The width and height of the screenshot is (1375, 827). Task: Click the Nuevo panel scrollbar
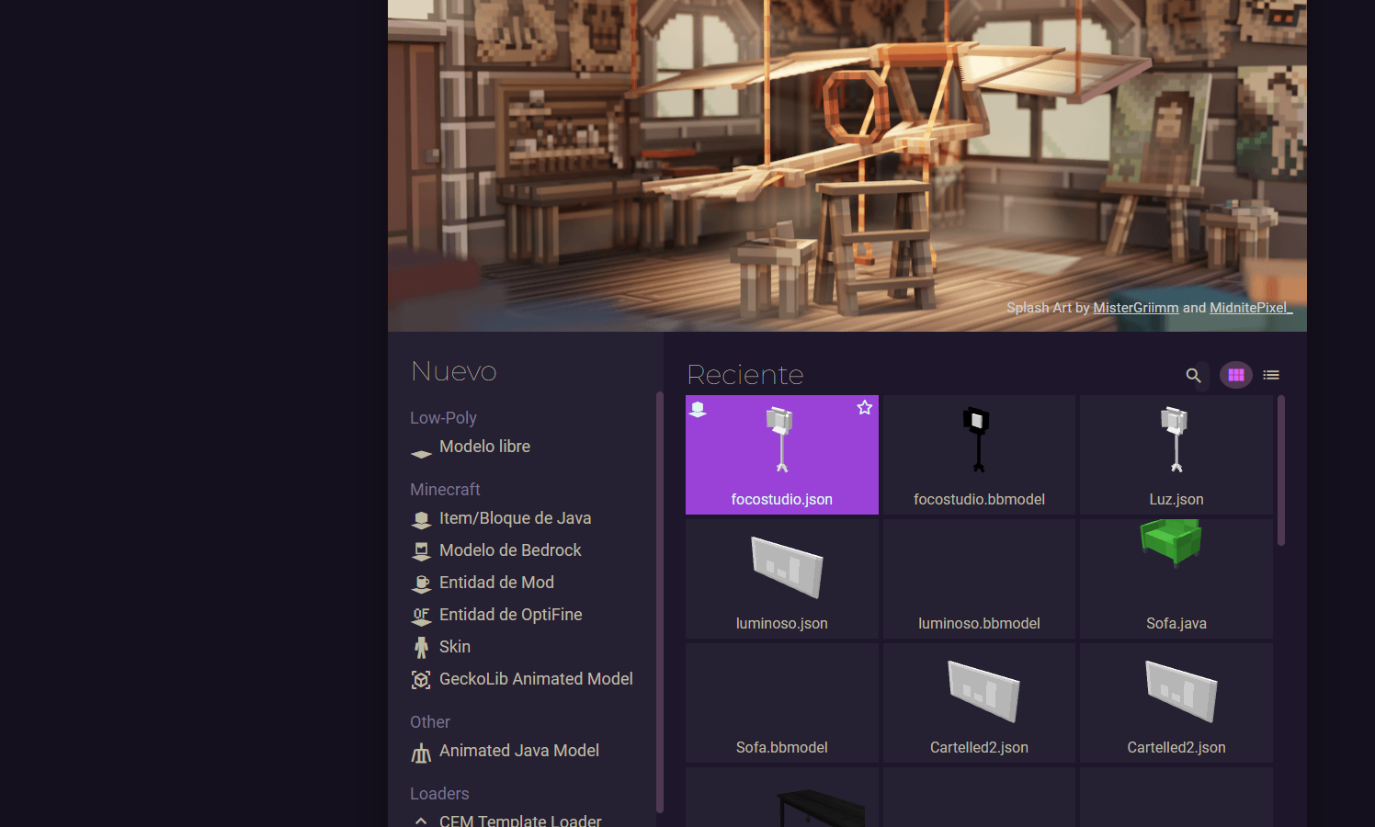tap(660, 602)
